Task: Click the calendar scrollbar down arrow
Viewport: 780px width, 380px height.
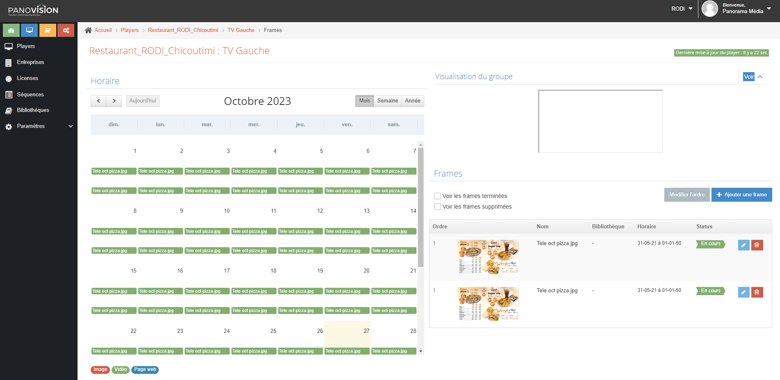Action: coord(421,351)
